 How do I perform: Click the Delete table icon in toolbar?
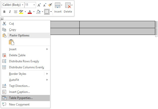click(x=68, y=8)
